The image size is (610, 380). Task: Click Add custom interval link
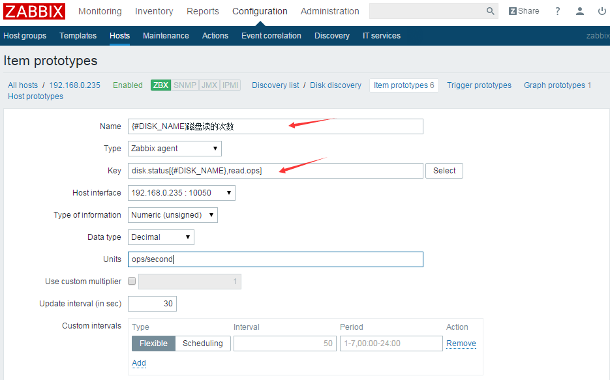pos(139,363)
